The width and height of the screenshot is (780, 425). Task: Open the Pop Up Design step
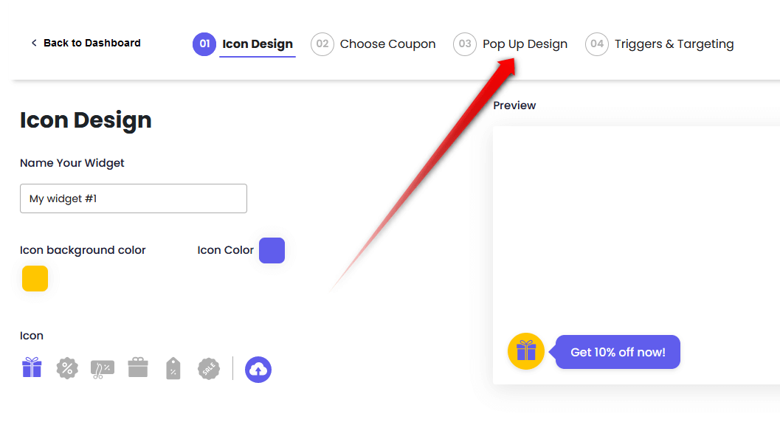coord(525,44)
